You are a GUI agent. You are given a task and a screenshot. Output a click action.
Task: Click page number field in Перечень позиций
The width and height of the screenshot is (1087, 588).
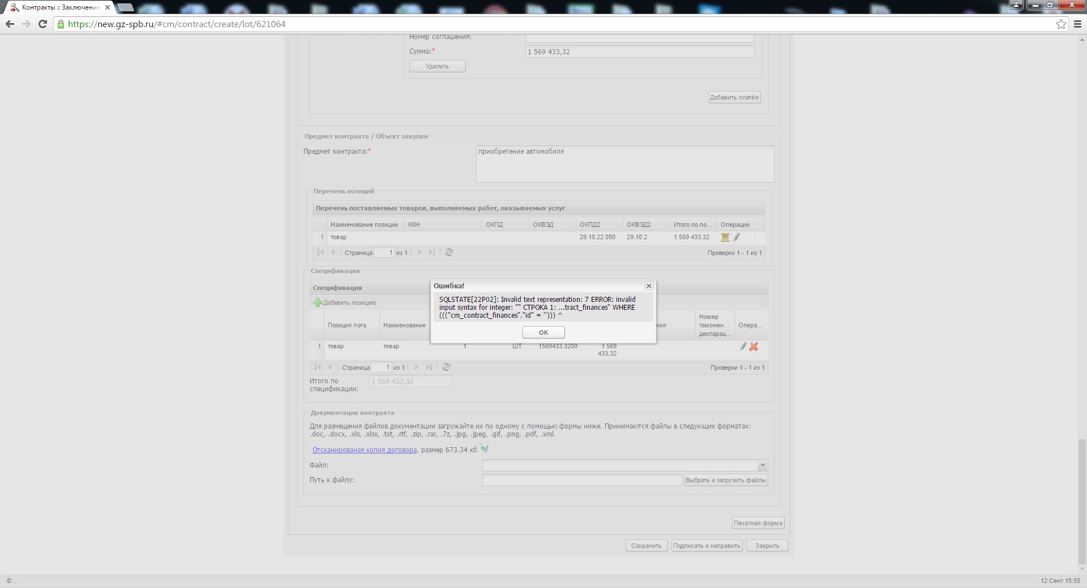pyautogui.click(x=384, y=253)
